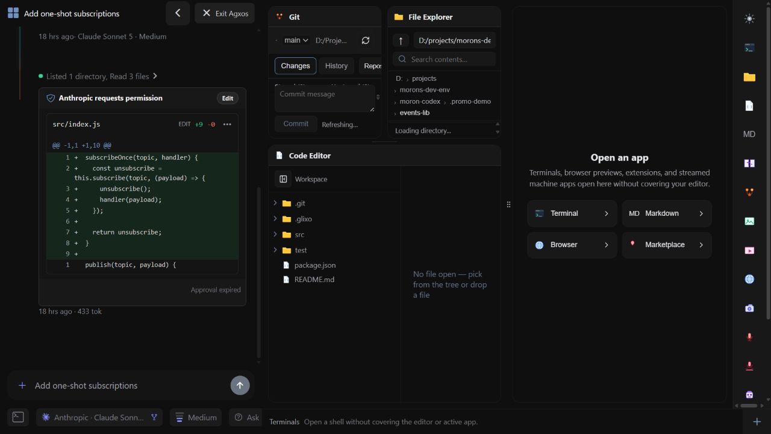Expand 'Listed 1 directory, Read 3 files'

[98, 77]
